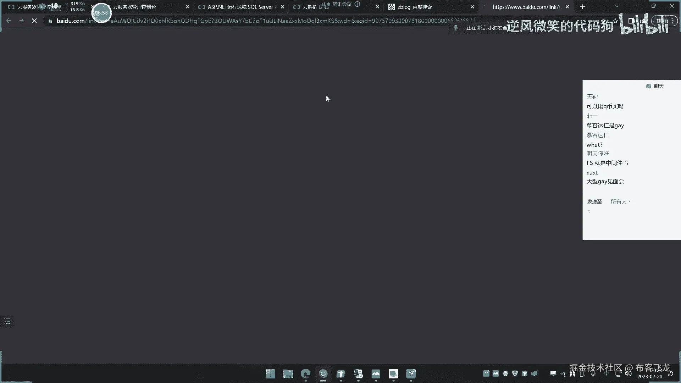Viewport: 681px width, 383px height.
Task: Click the microphone icon in the speaking indicator
Action: [x=456, y=28]
